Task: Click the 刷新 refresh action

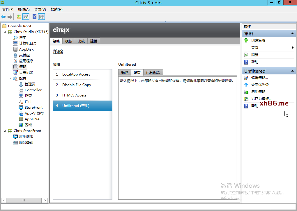Action: click(x=254, y=55)
